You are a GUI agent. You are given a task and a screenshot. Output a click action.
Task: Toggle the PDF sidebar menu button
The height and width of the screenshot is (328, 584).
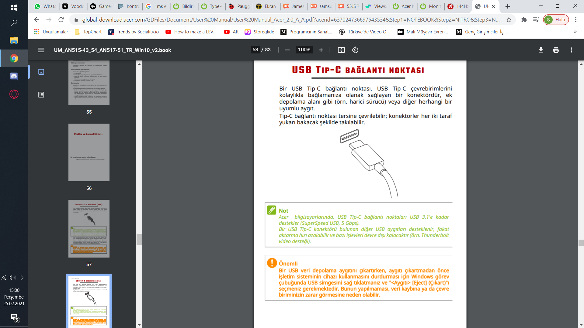(41, 50)
